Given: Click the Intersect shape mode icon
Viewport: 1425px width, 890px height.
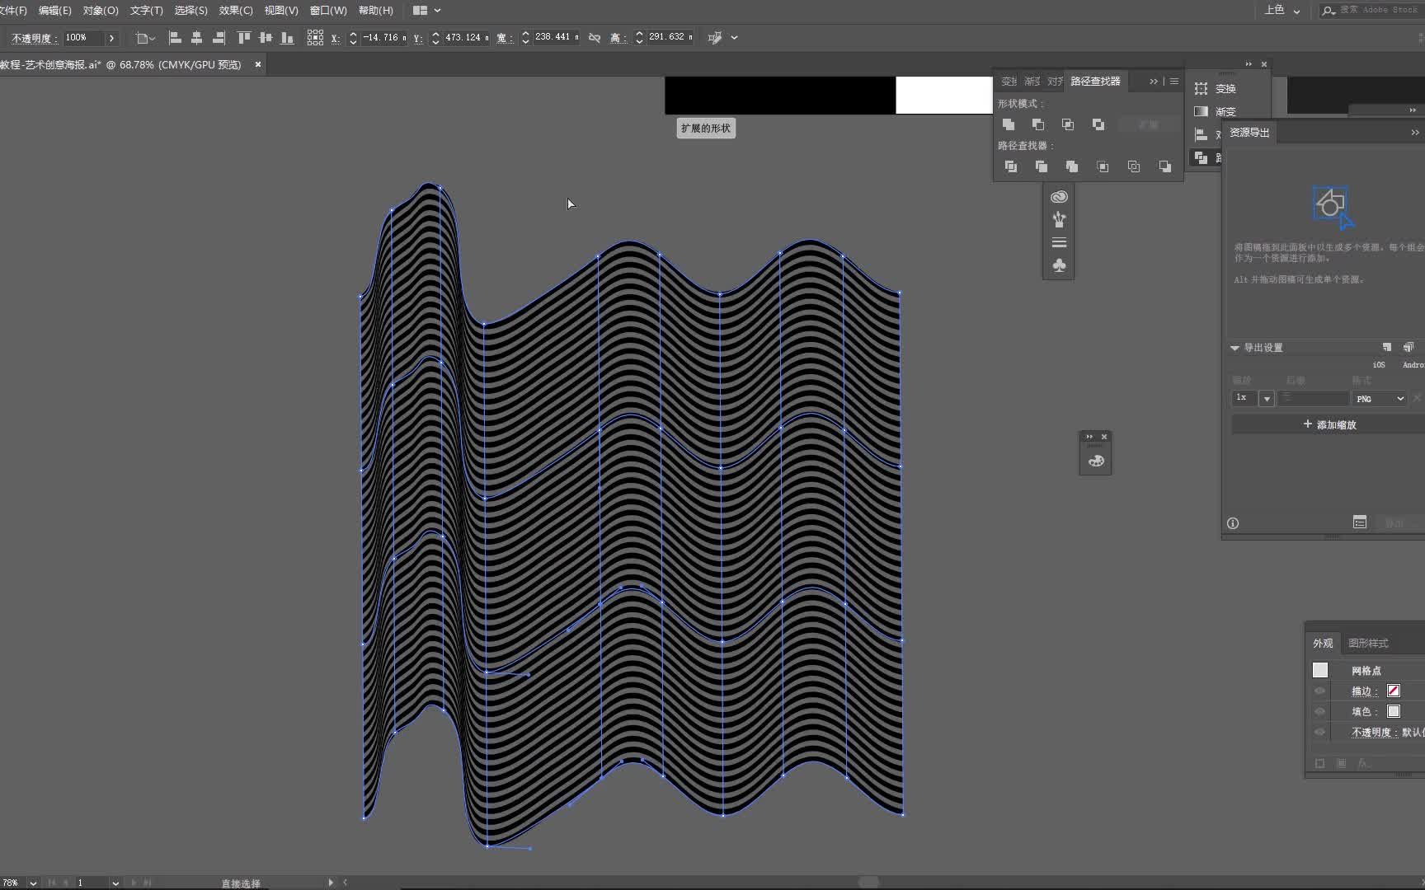Looking at the screenshot, I should (x=1068, y=124).
